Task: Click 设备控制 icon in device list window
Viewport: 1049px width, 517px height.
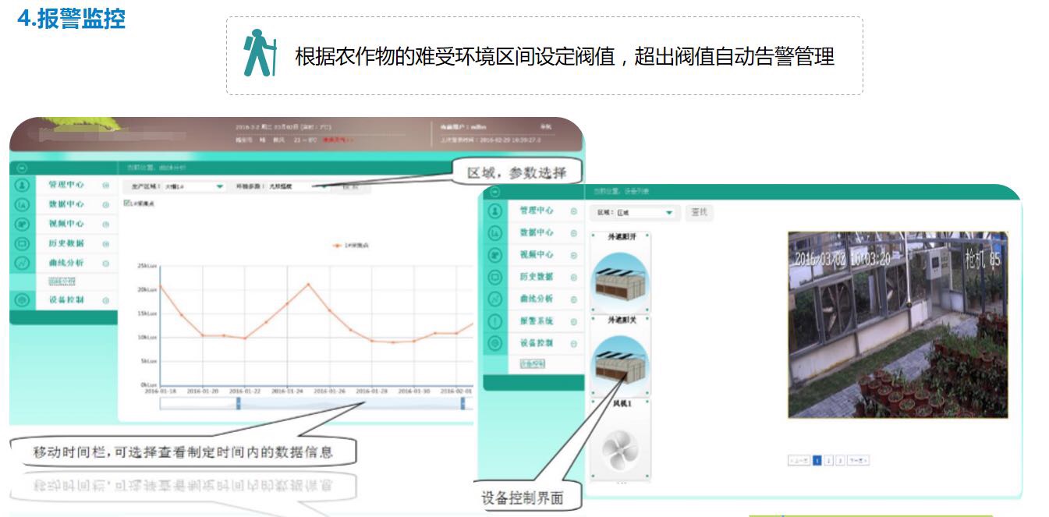Action: tap(494, 342)
